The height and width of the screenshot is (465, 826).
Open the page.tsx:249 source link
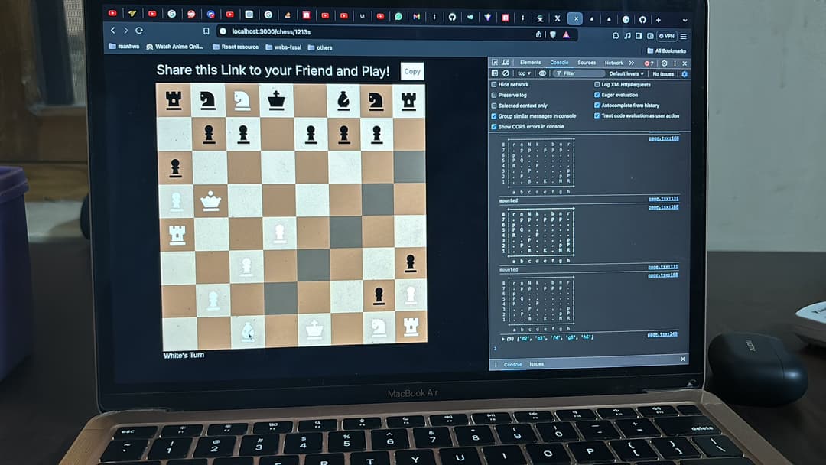[x=662, y=334]
